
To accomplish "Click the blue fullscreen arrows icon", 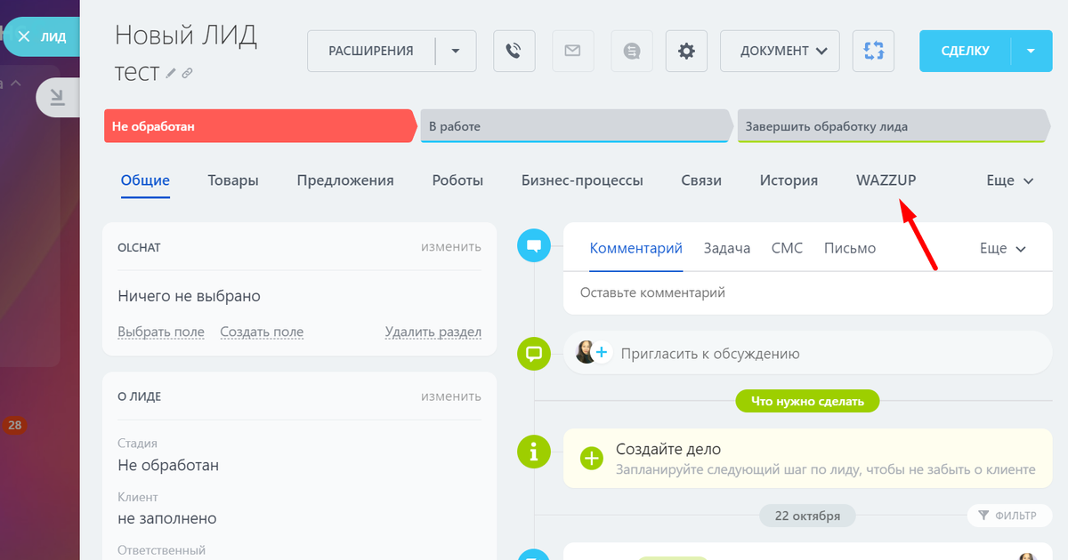I will (x=873, y=51).
